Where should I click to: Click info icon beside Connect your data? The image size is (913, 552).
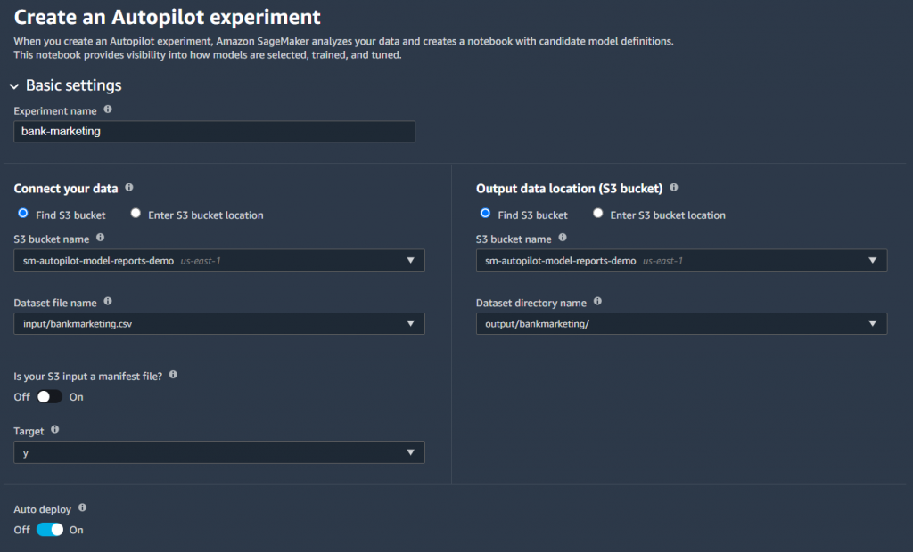129,188
